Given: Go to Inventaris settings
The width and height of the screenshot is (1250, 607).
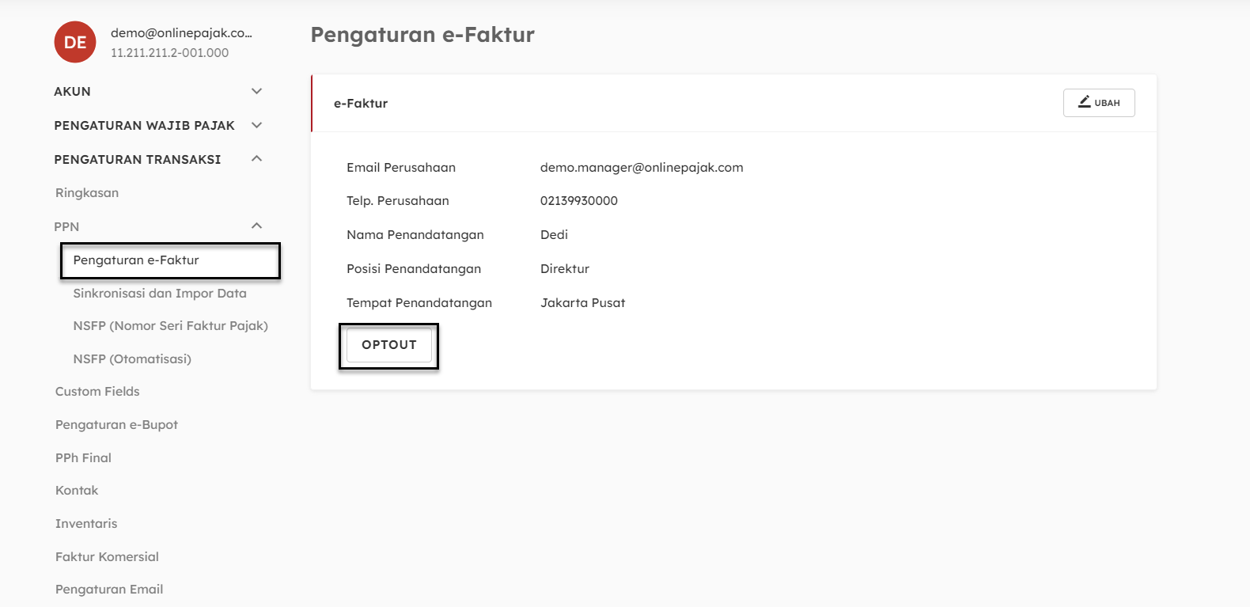Looking at the screenshot, I should 86,524.
